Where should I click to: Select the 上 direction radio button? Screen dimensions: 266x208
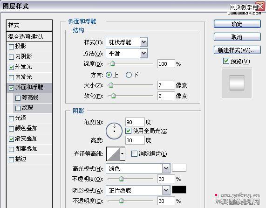pos(109,75)
